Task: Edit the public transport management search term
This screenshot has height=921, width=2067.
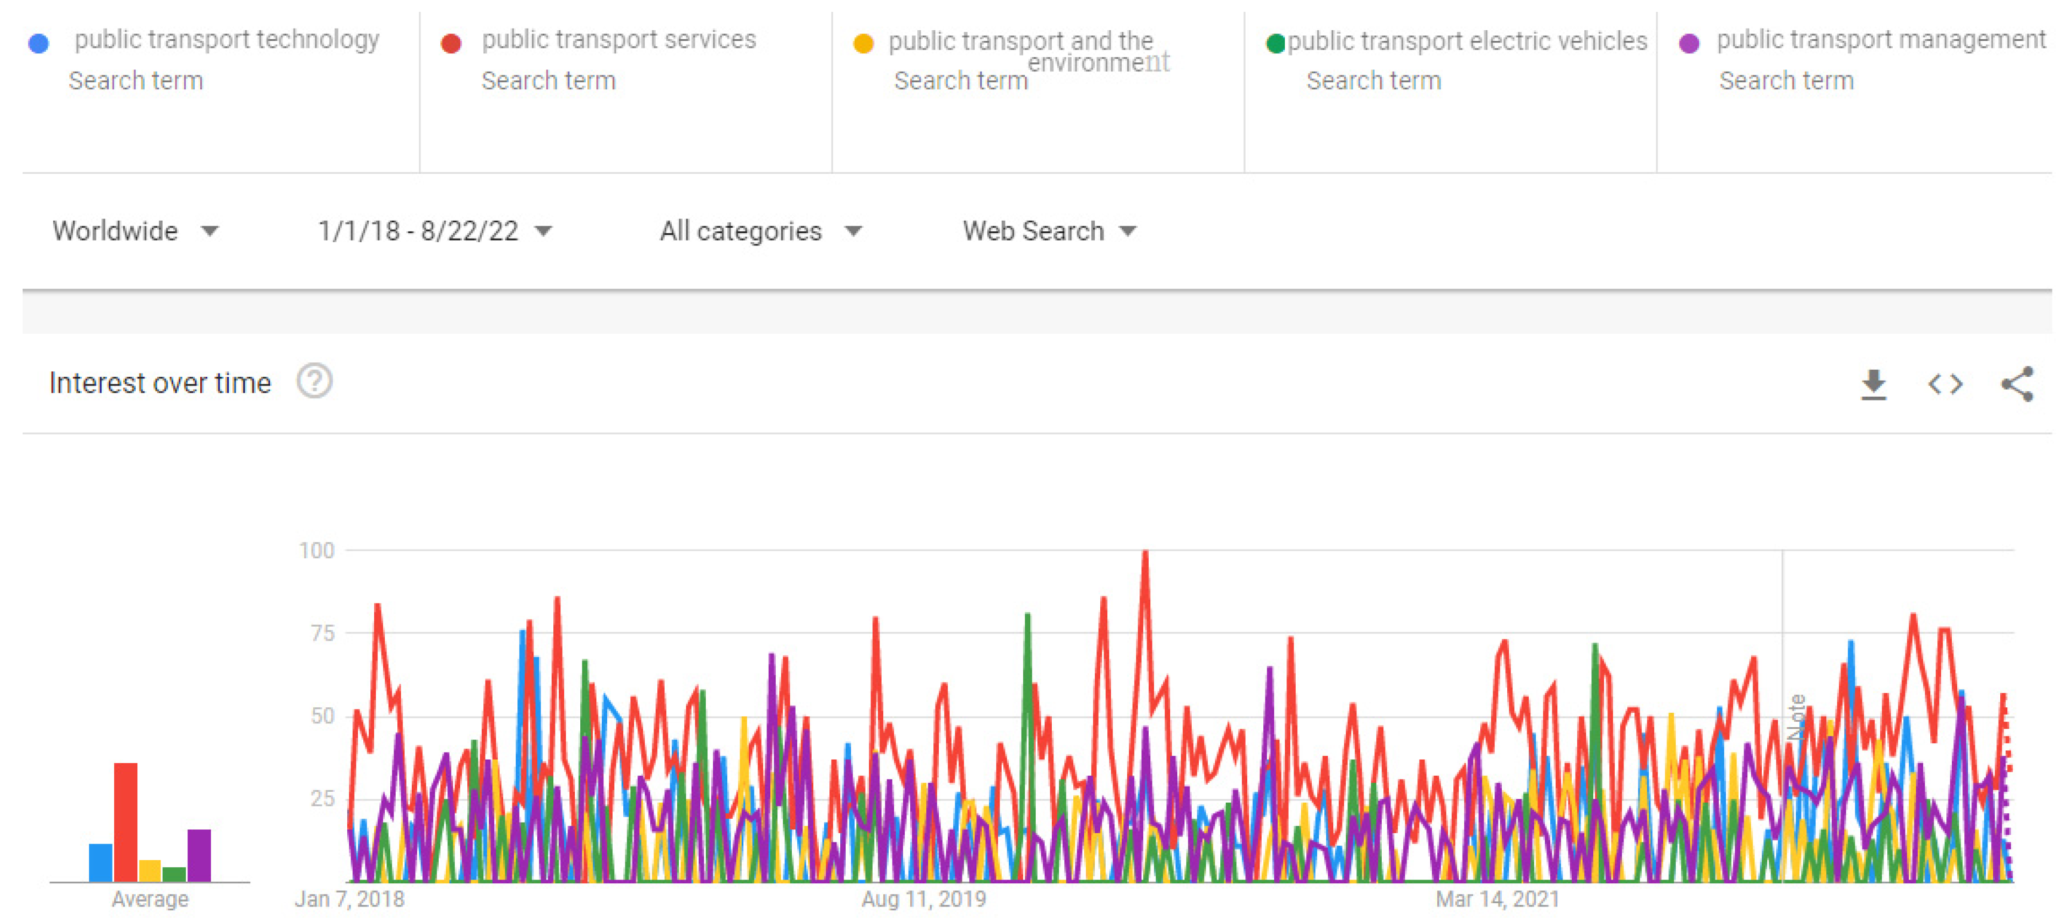Action: 1881,40
